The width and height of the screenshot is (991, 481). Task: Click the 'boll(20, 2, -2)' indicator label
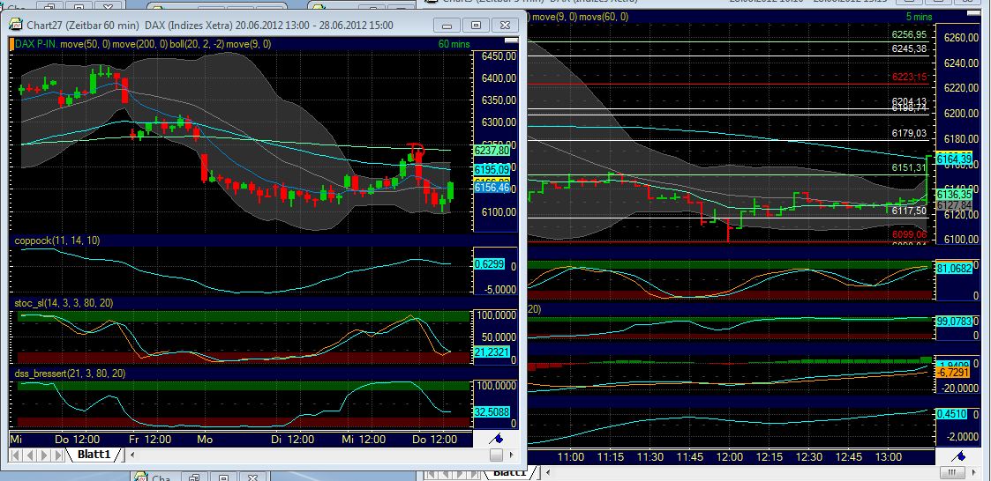point(196,43)
